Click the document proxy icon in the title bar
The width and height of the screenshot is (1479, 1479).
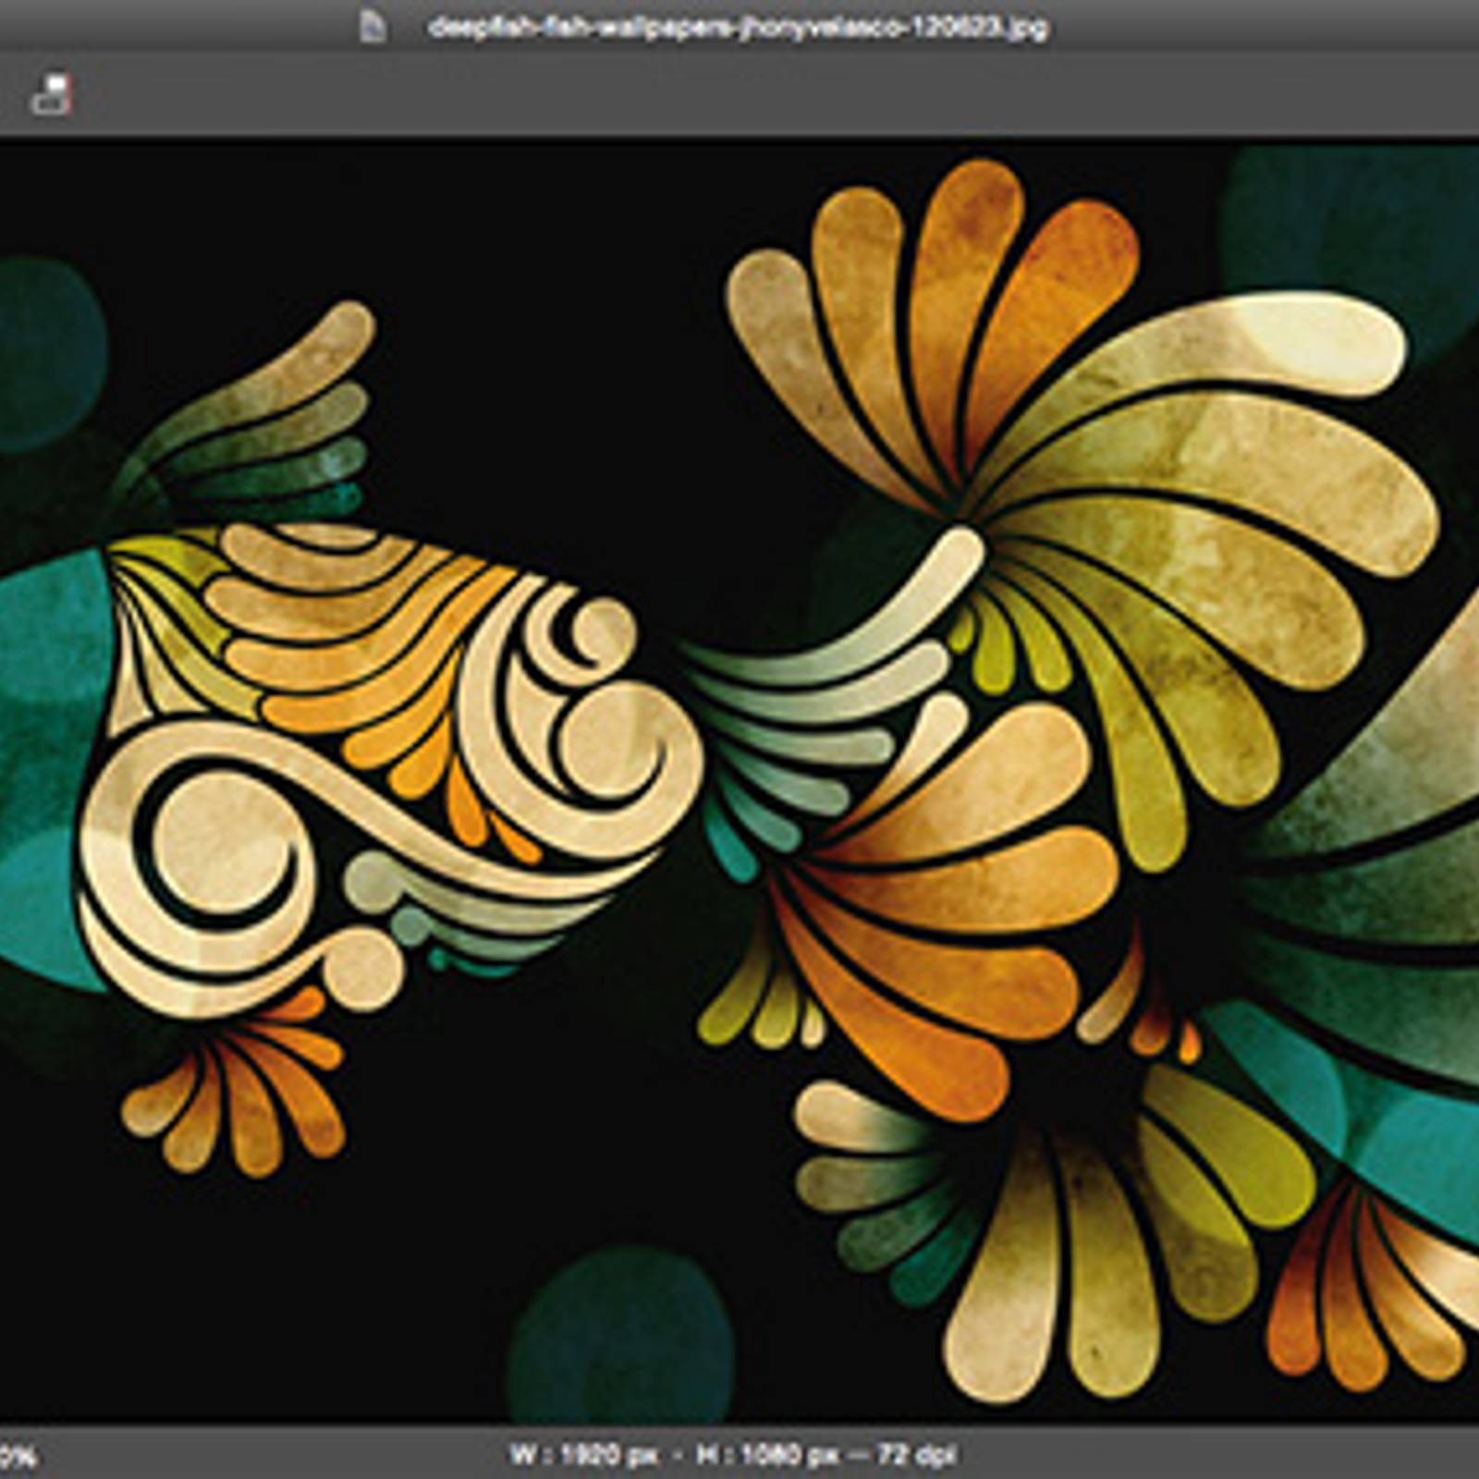[373, 26]
